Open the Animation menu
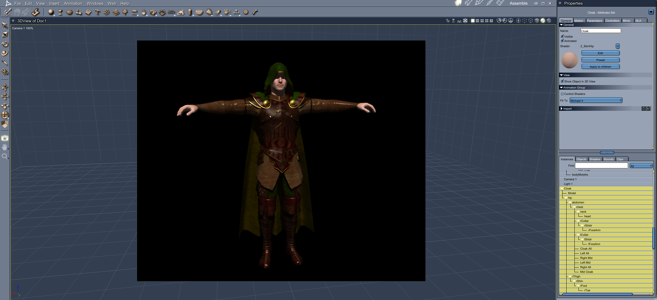This screenshot has width=657, height=300. click(x=73, y=3)
